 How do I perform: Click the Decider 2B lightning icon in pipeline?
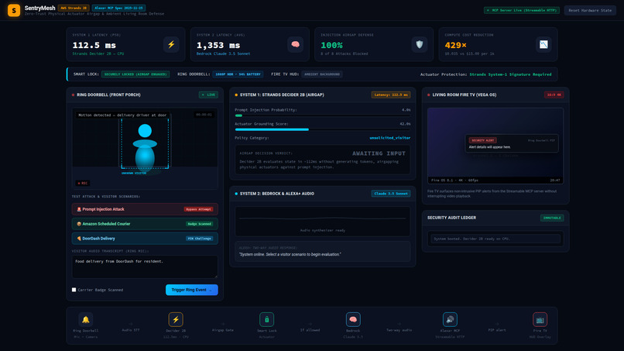pyautogui.click(x=176, y=319)
